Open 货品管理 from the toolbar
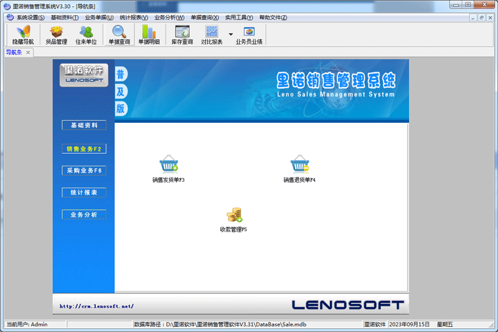This screenshot has height=332, width=498. point(56,35)
